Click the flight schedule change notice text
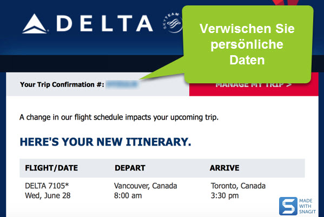Image resolution: width=324 pixels, height=217 pixels. pyautogui.click(x=119, y=117)
